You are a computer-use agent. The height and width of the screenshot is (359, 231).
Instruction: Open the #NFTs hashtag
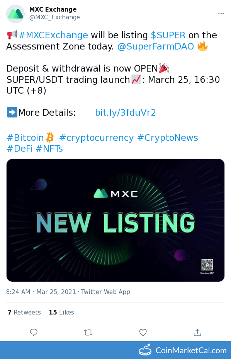49,149
